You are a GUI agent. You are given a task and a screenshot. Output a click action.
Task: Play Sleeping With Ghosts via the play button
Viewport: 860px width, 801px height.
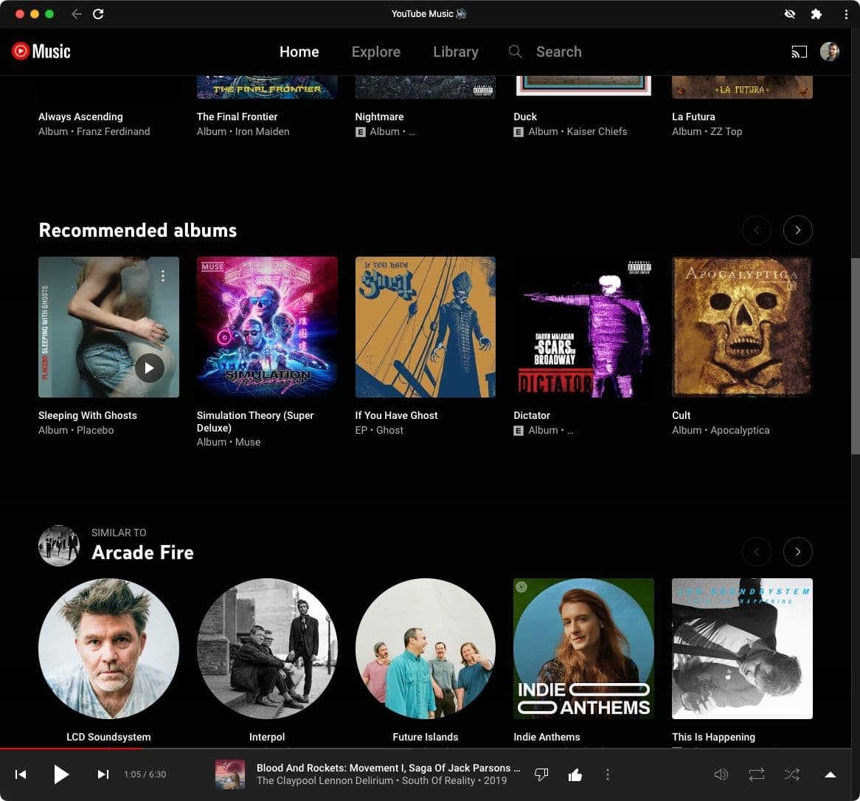tap(150, 367)
